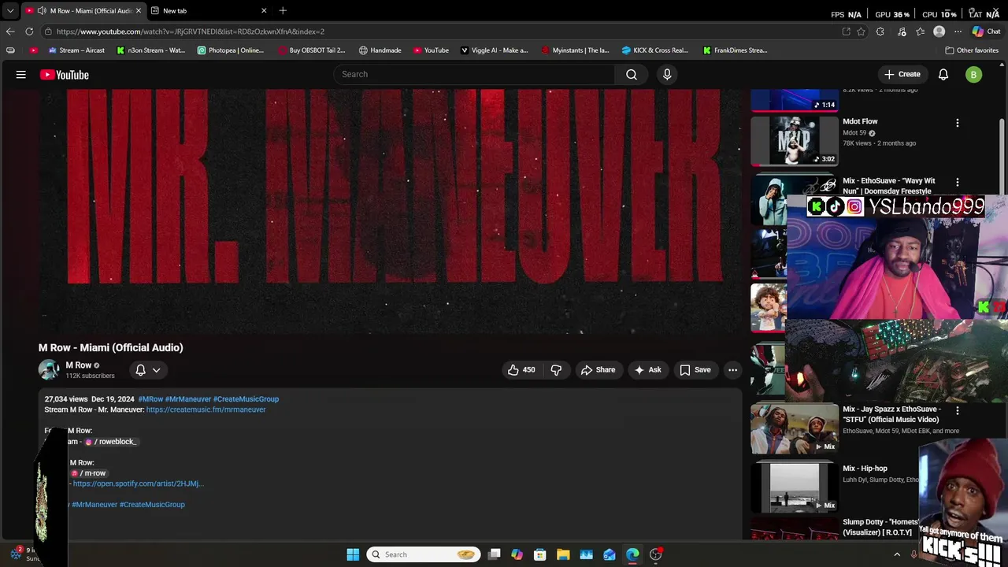This screenshot has width=1008, height=567.
Task: Open the createmusic.fm/mrmaneuver link
Action: pyautogui.click(x=206, y=409)
